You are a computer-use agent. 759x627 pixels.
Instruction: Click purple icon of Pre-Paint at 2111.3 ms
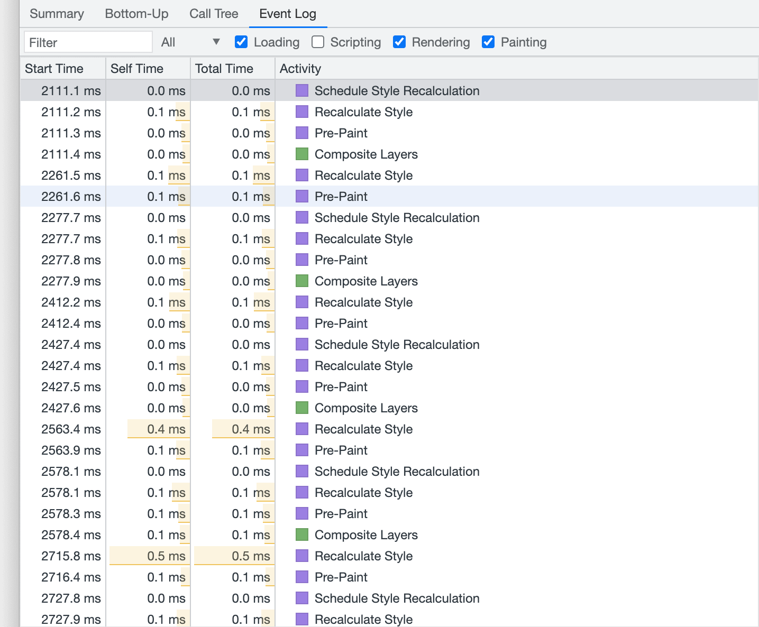[x=302, y=133]
